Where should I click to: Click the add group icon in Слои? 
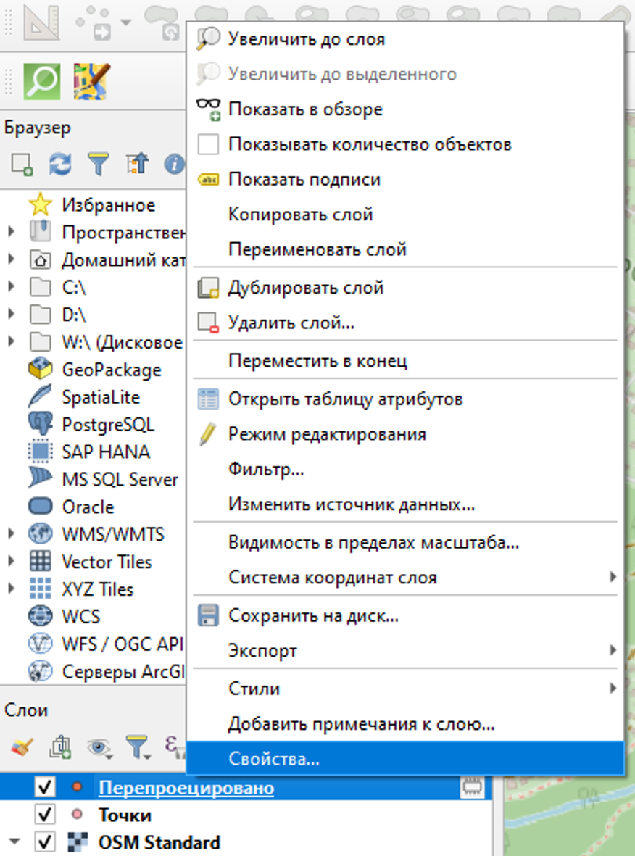(x=59, y=746)
